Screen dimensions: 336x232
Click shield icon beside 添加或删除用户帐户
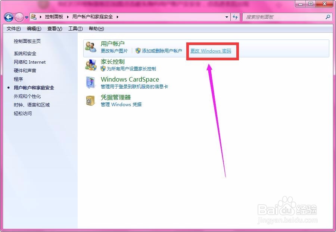click(x=138, y=51)
